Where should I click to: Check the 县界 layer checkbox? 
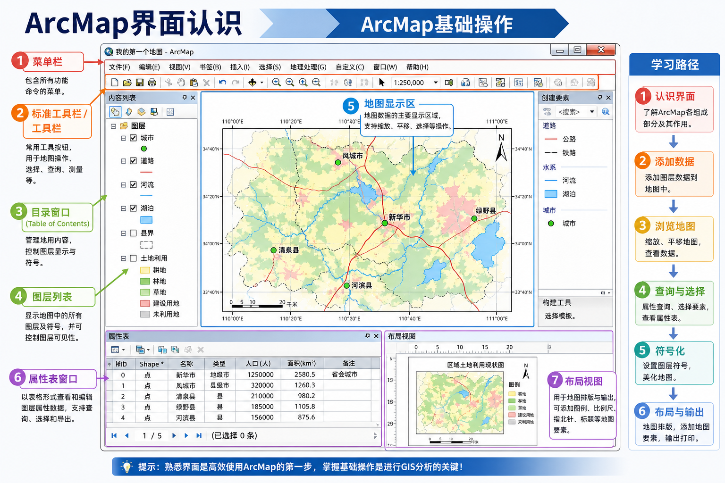(x=134, y=233)
